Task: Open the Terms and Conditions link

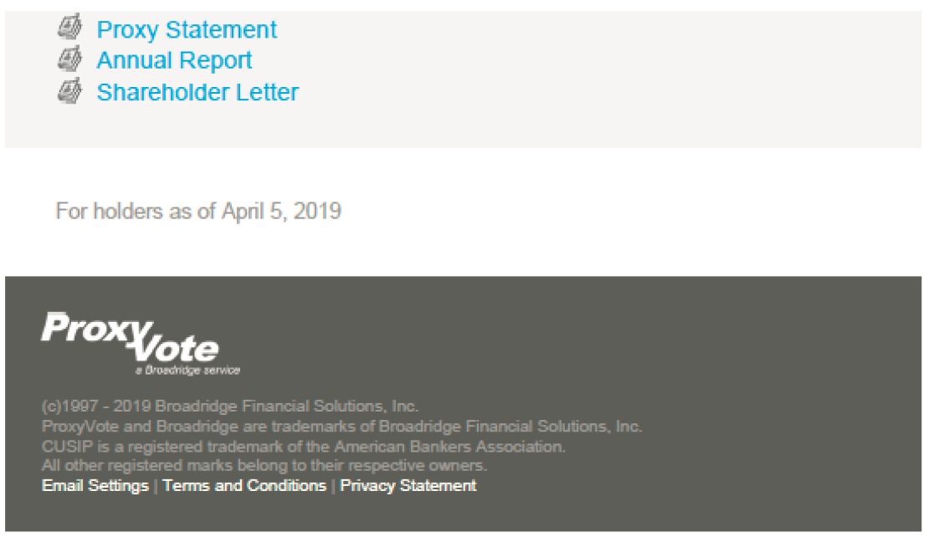Action: click(x=244, y=486)
